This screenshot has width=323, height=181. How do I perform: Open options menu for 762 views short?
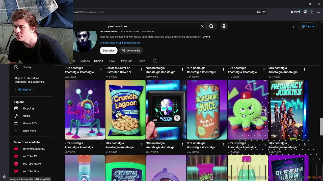(x=223, y=145)
